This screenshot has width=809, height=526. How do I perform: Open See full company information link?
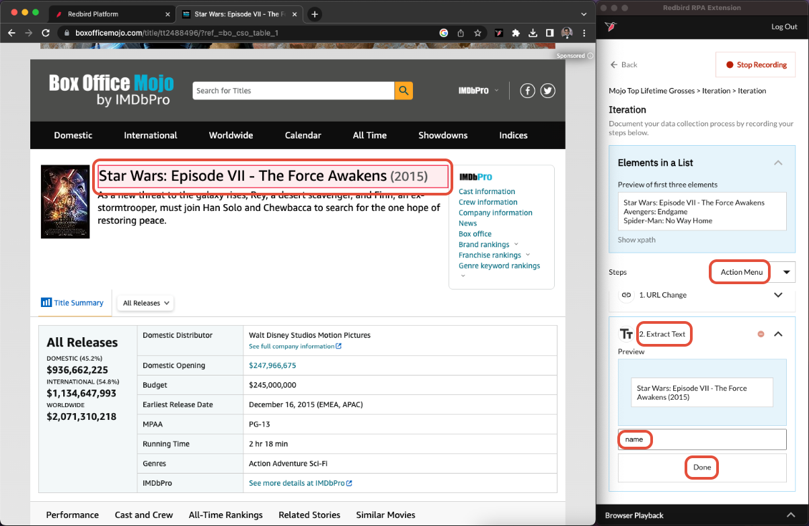click(295, 347)
